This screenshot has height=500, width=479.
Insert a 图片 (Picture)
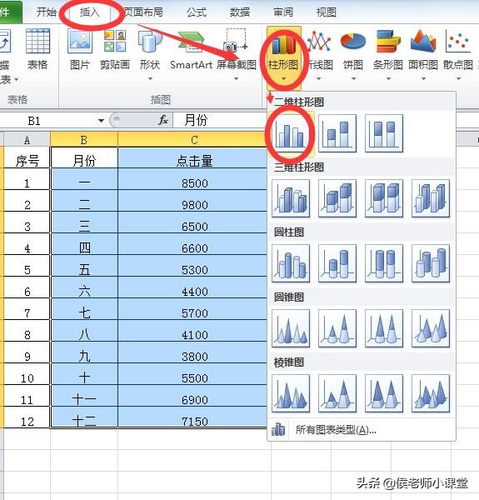click(x=80, y=49)
